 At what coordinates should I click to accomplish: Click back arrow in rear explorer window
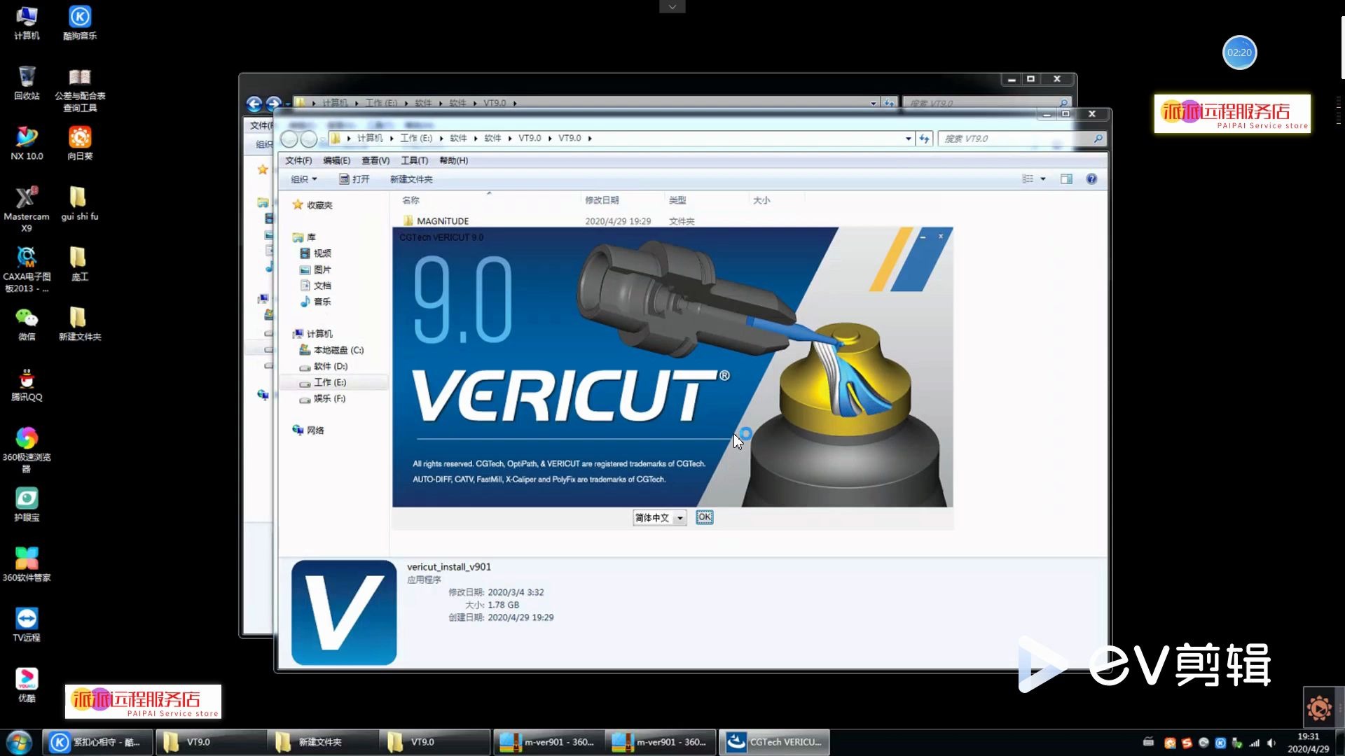coord(254,104)
